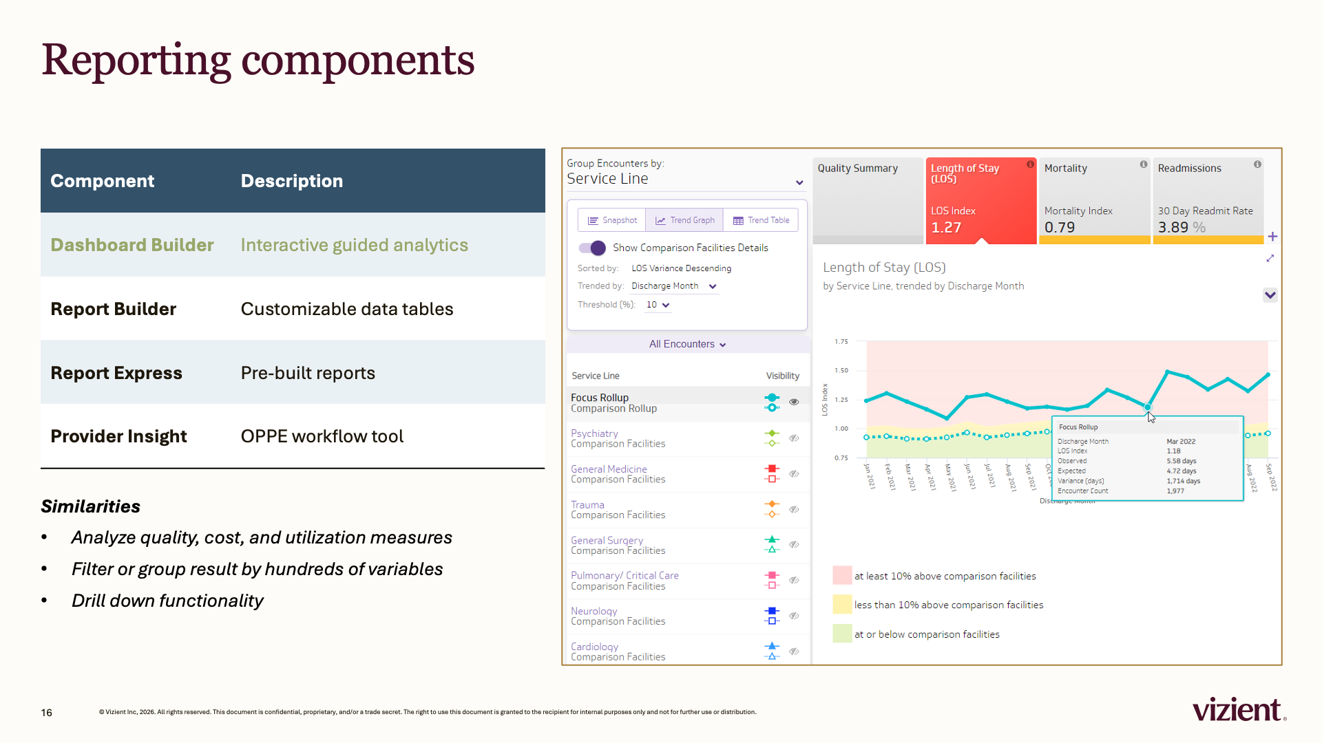Click info icon on Readmissions tile
The height and width of the screenshot is (743, 1322).
tap(1257, 164)
